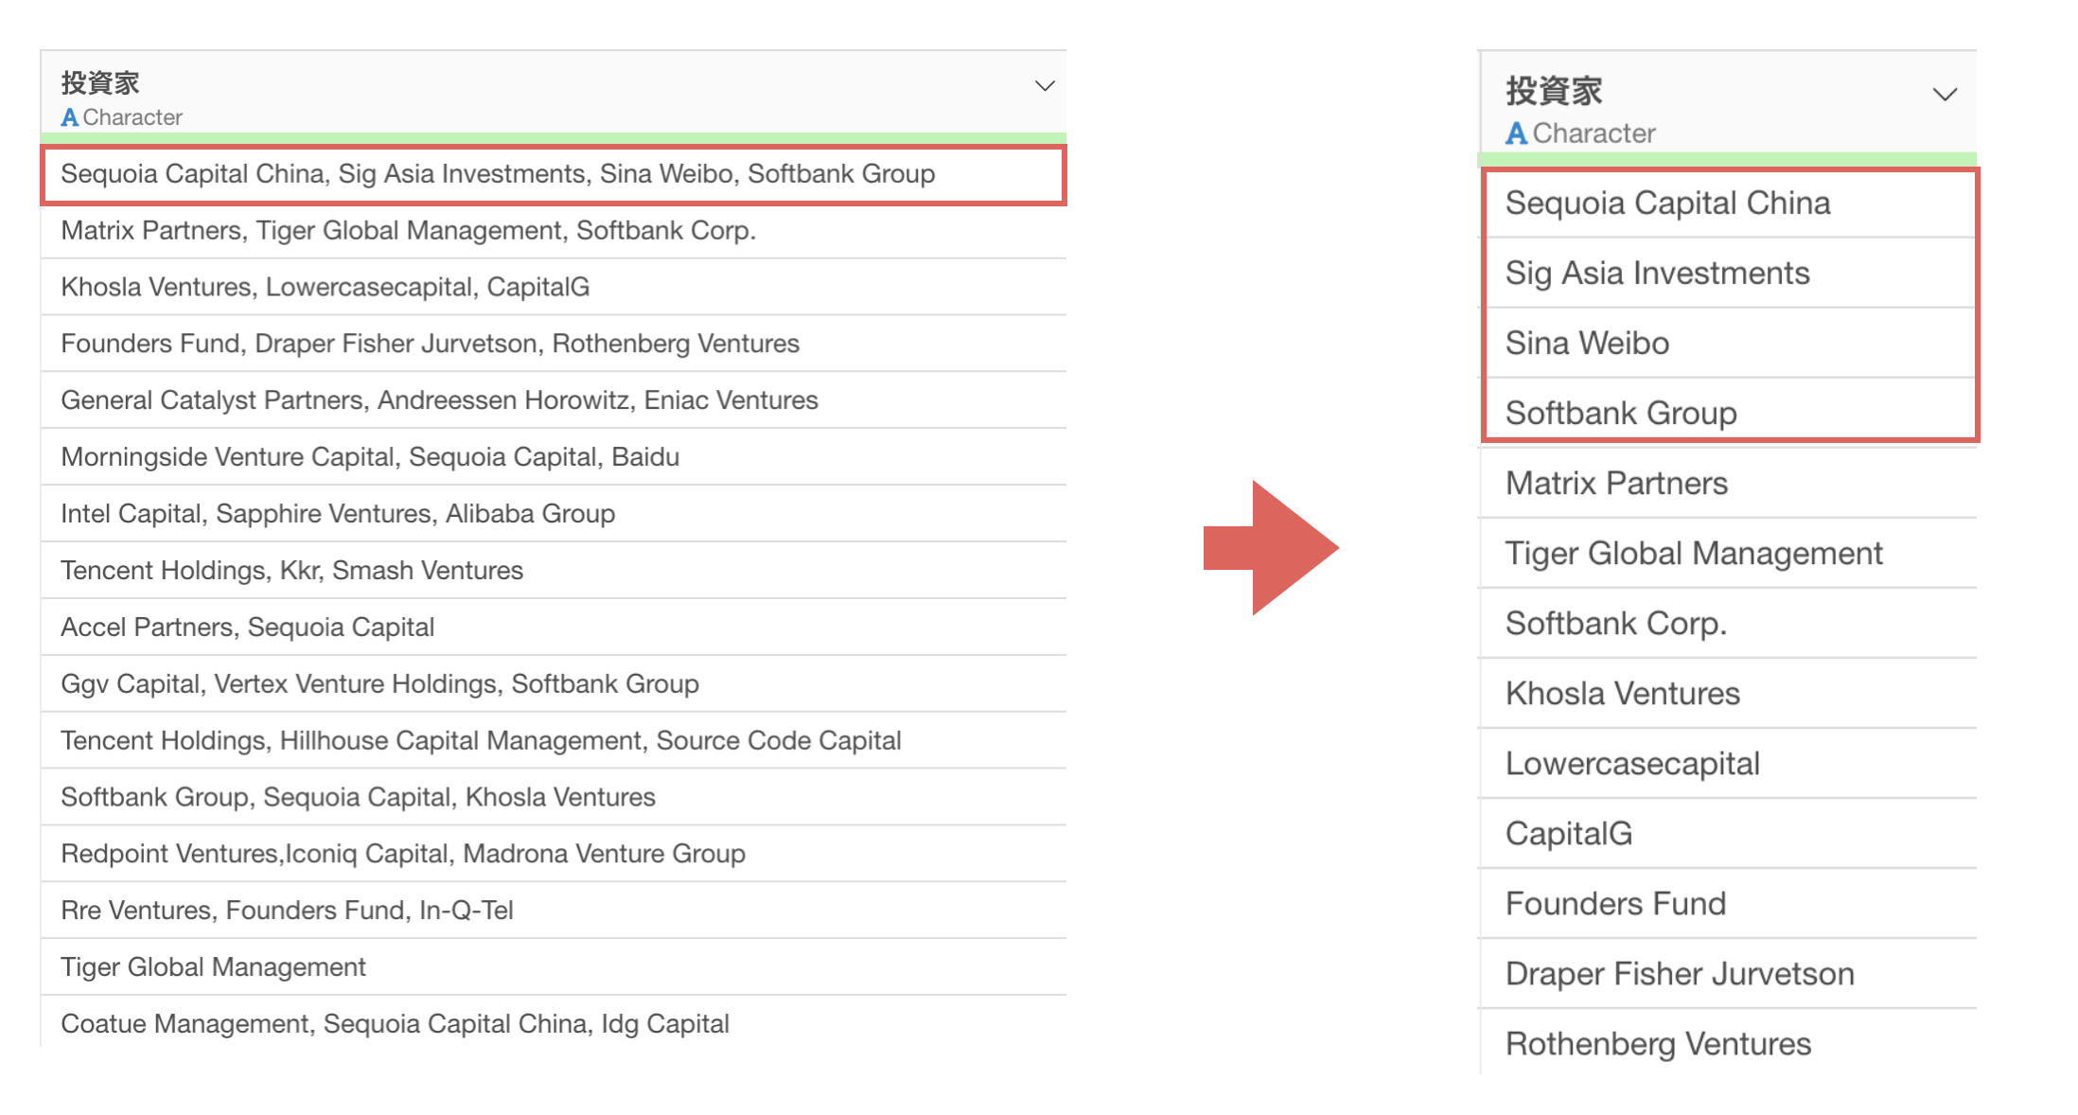Screen dimensions: 2078x1115
Task: Select left column header title 投資家
Action: click(x=100, y=83)
